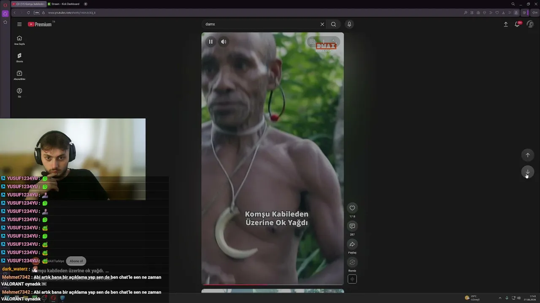The image size is (540, 303).
Task: Switch to the Kick Dashboard tab
Action: [64, 4]
